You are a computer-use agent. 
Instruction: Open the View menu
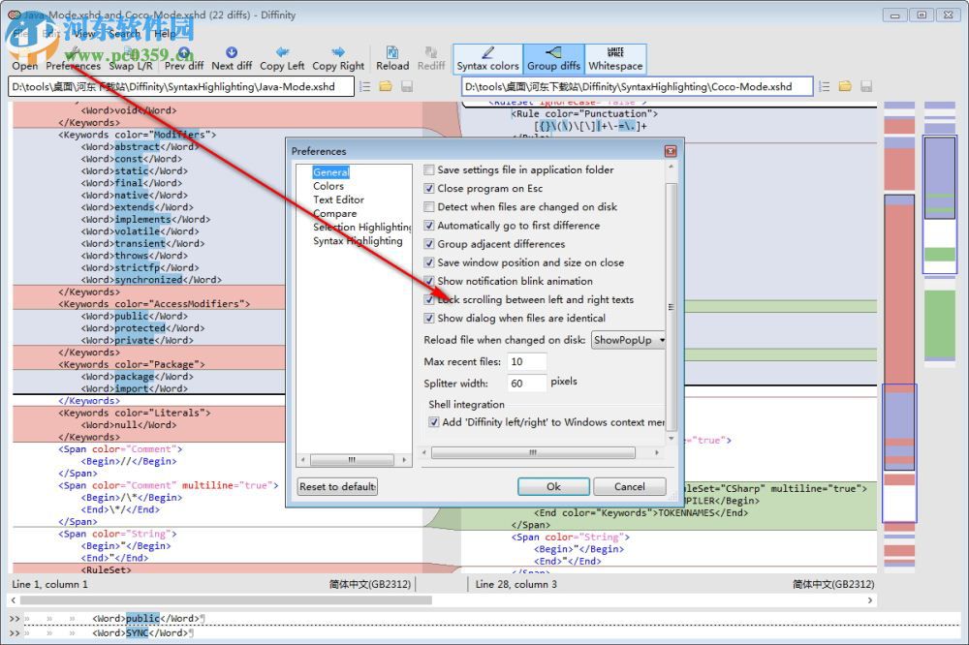tap(84, 33)
